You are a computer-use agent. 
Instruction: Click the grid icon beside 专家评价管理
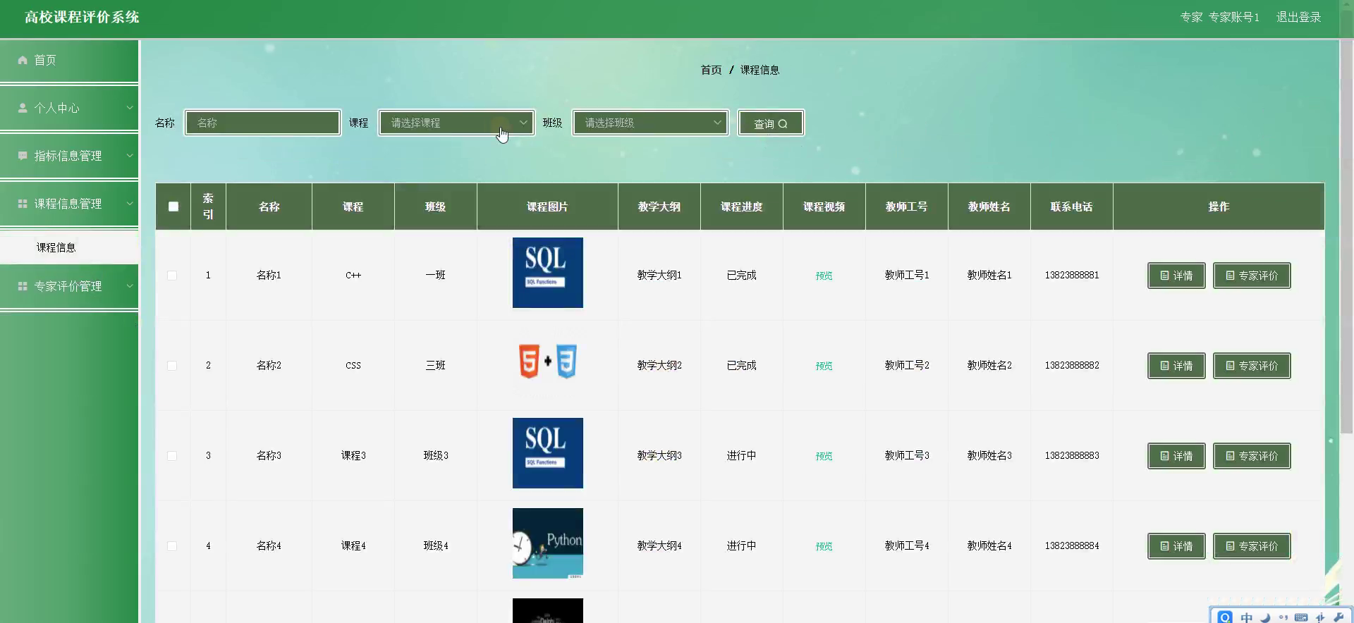tap(23, 286)
